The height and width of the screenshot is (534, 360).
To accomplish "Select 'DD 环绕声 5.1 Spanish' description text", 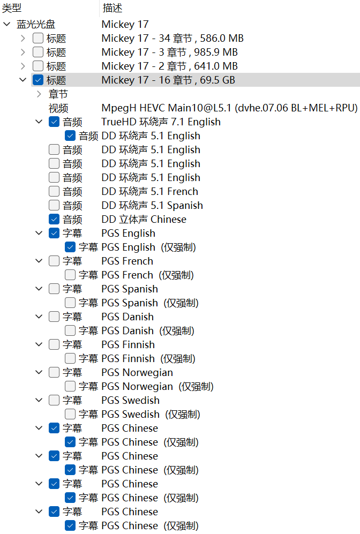I will coord(152,205).
